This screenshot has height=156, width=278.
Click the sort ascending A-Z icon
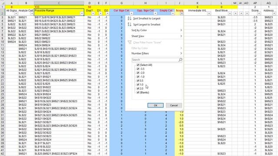[x=129, y=18]
